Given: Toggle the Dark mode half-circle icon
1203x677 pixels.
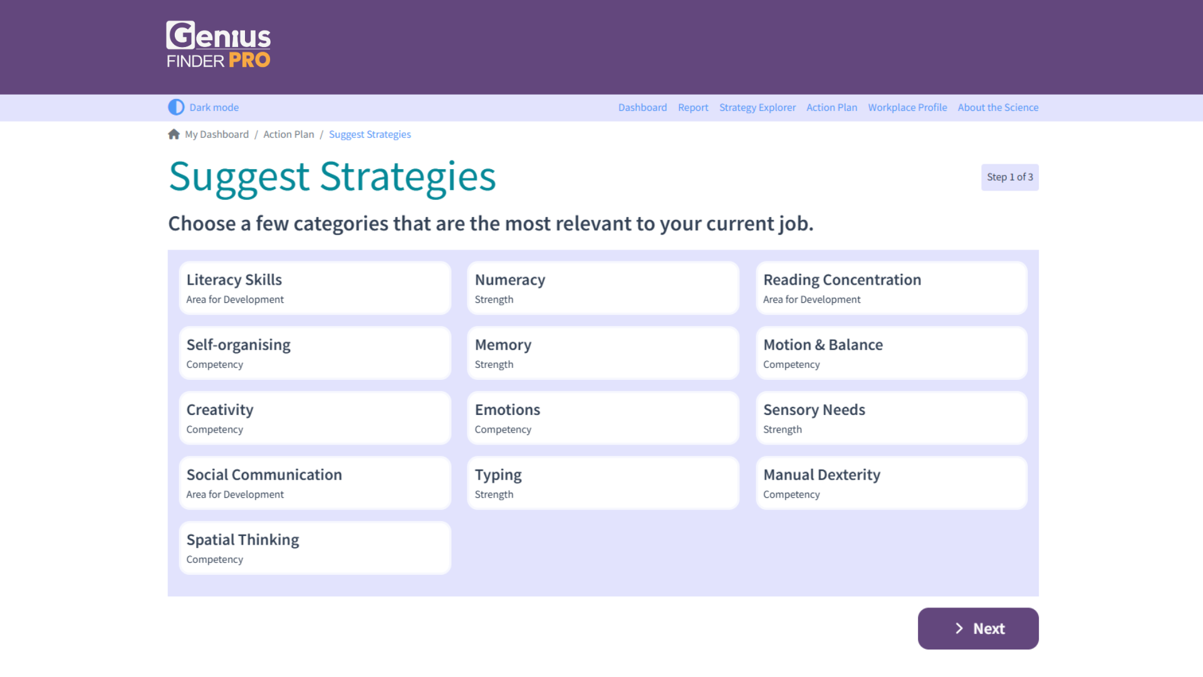Looking at the screenshot, I should click(176, 107).
